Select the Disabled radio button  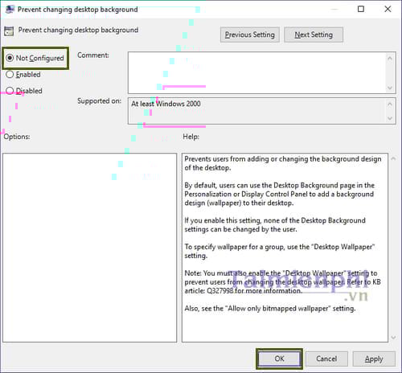coord(10,91)
